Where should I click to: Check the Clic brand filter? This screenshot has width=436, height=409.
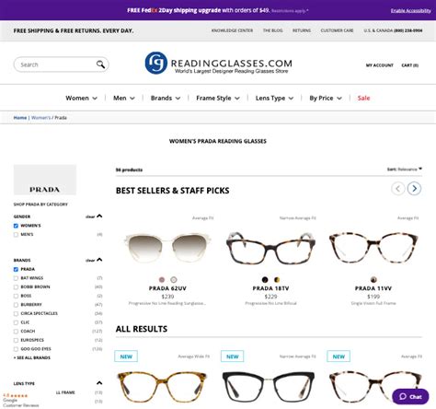[16, 322]
